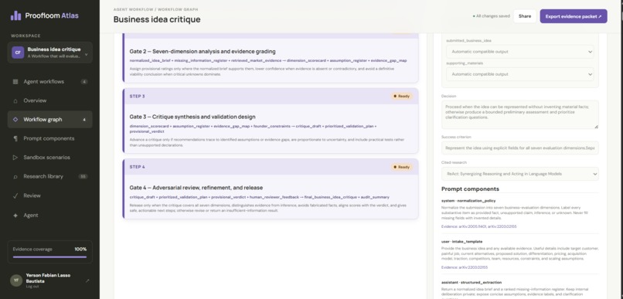The height and width of the screenshot is (299, 623).
Task: Click the Log out link
Action: click(32, 287)
